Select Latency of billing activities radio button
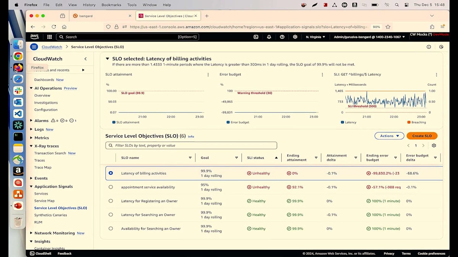The height and width of the screenshot is (257, 458). tap(111, 173)
